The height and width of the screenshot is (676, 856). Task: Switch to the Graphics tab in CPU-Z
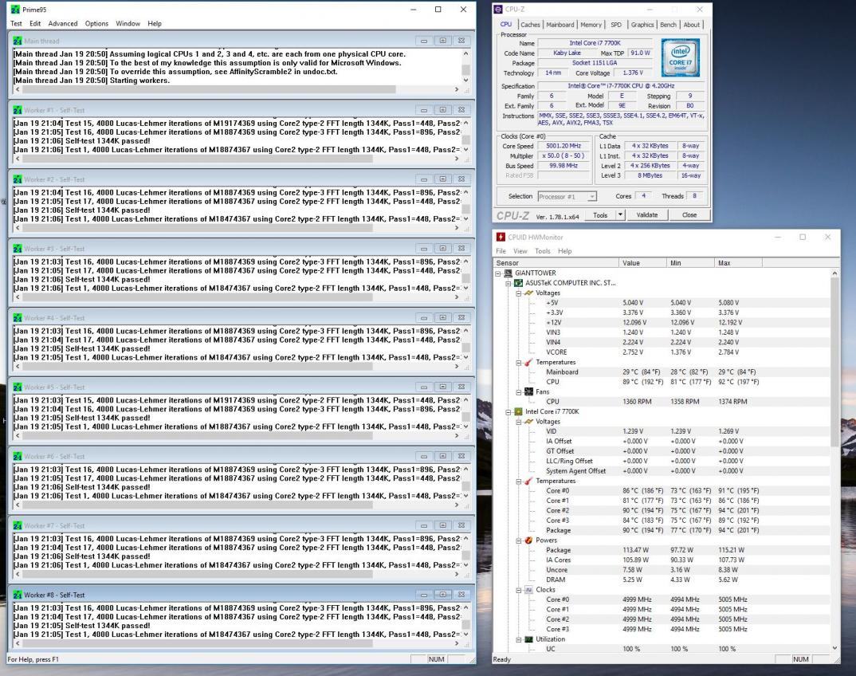click(642, 25)
